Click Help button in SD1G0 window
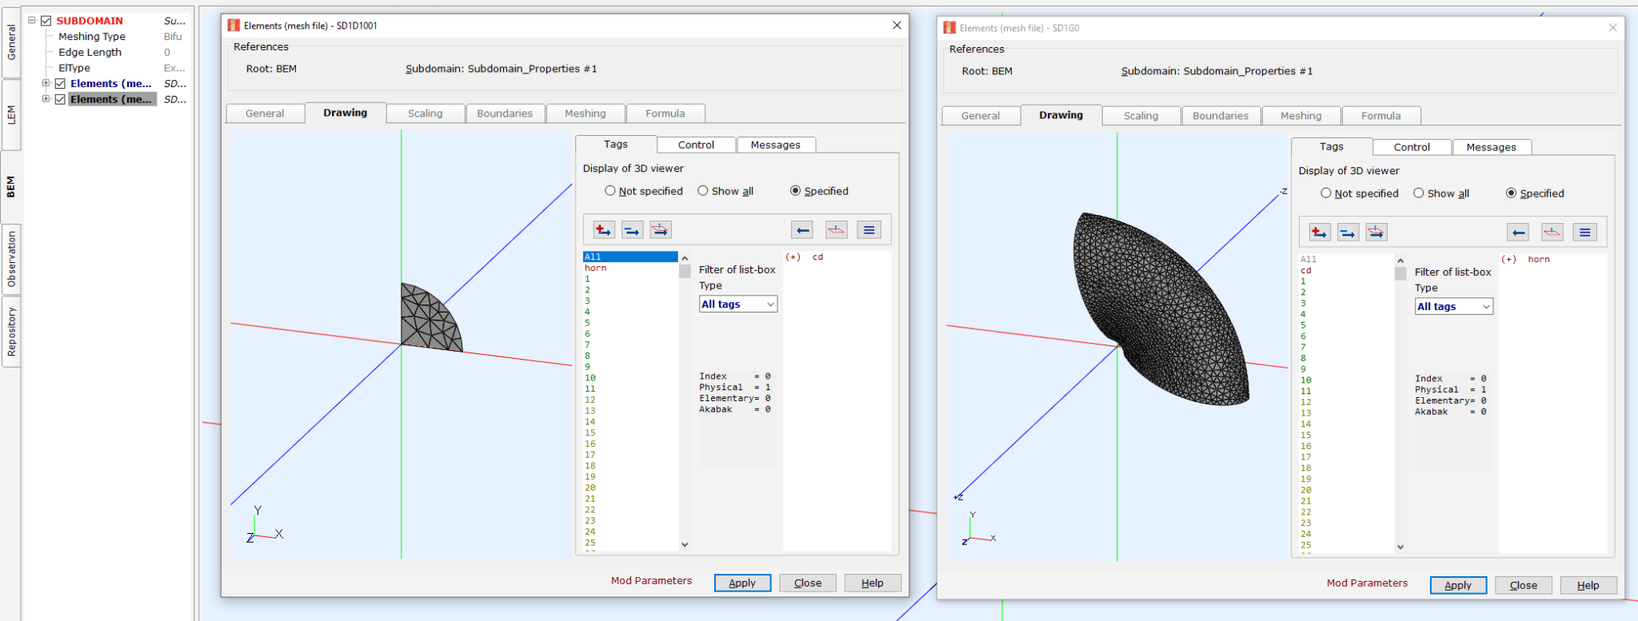Image resolution: width=1638 pixels, height=621 pixels. (1588, 585)
